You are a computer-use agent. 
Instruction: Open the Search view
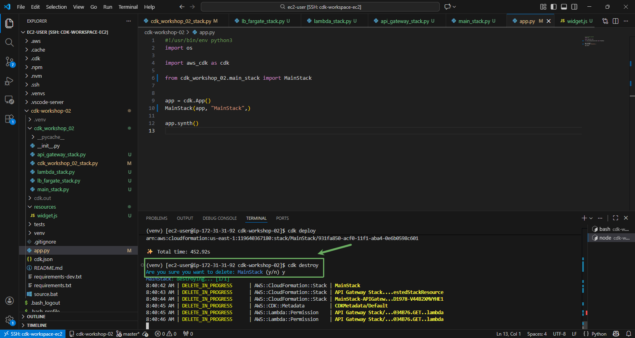click(x=9, y=42)
